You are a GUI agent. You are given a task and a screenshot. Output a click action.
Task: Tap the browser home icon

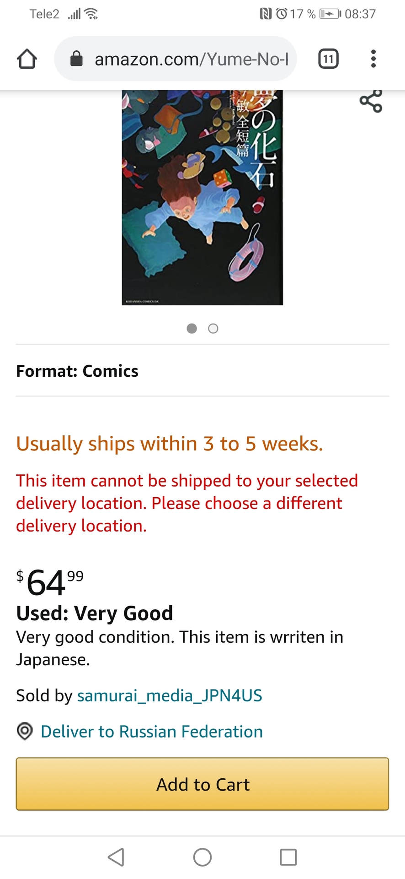27,59
